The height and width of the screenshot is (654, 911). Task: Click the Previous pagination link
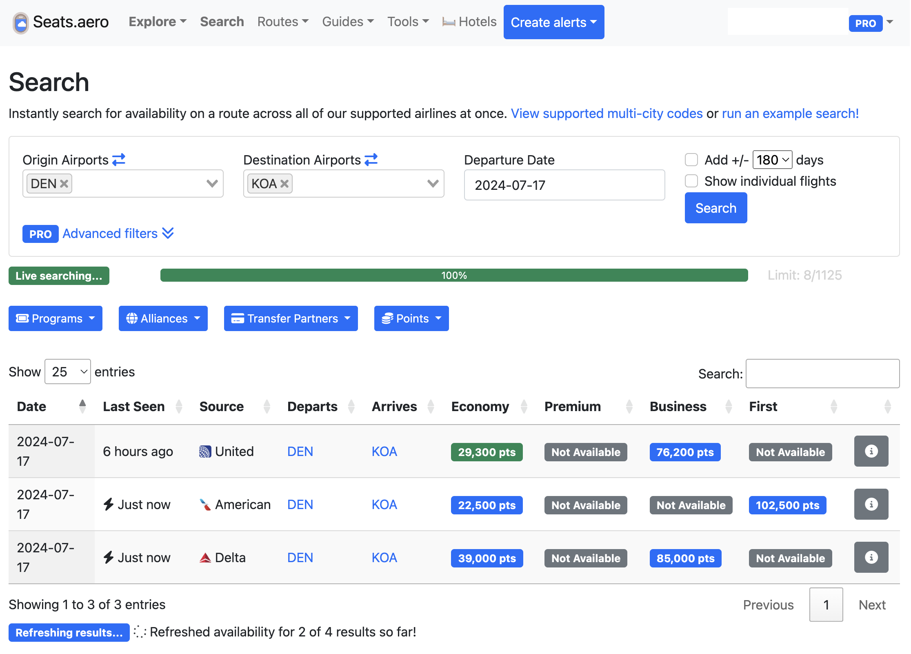tap(768, 605)
